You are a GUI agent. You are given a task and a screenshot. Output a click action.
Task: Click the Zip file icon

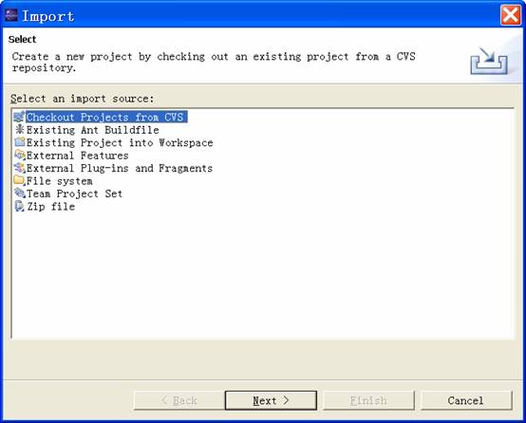[19, 206]
